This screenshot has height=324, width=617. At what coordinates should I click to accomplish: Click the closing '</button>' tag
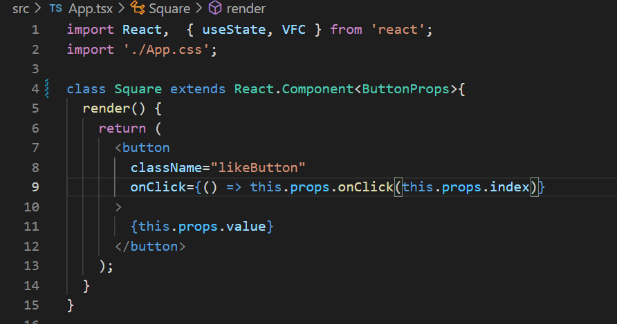point(150,247)
